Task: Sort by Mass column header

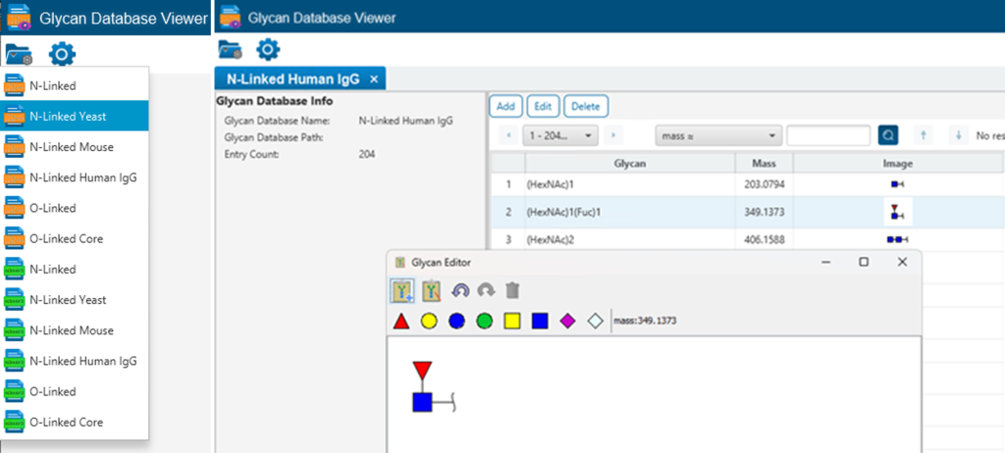Action: (x=764, y=164)
